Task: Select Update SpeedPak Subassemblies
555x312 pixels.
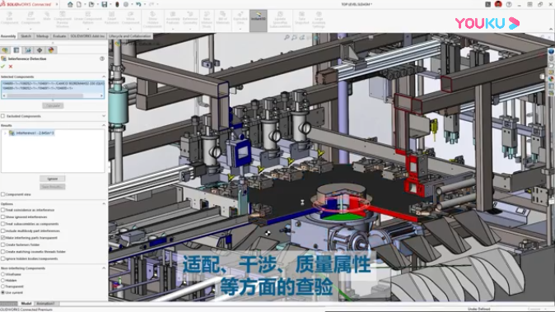Action: [280, 20]
